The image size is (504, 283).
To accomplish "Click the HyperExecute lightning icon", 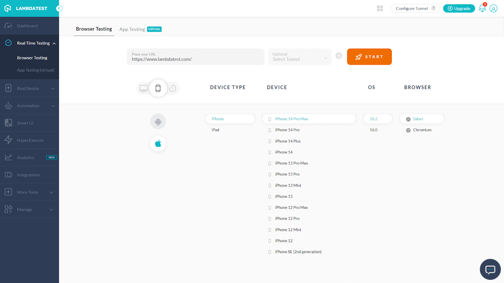I will (x=9, y=140).
